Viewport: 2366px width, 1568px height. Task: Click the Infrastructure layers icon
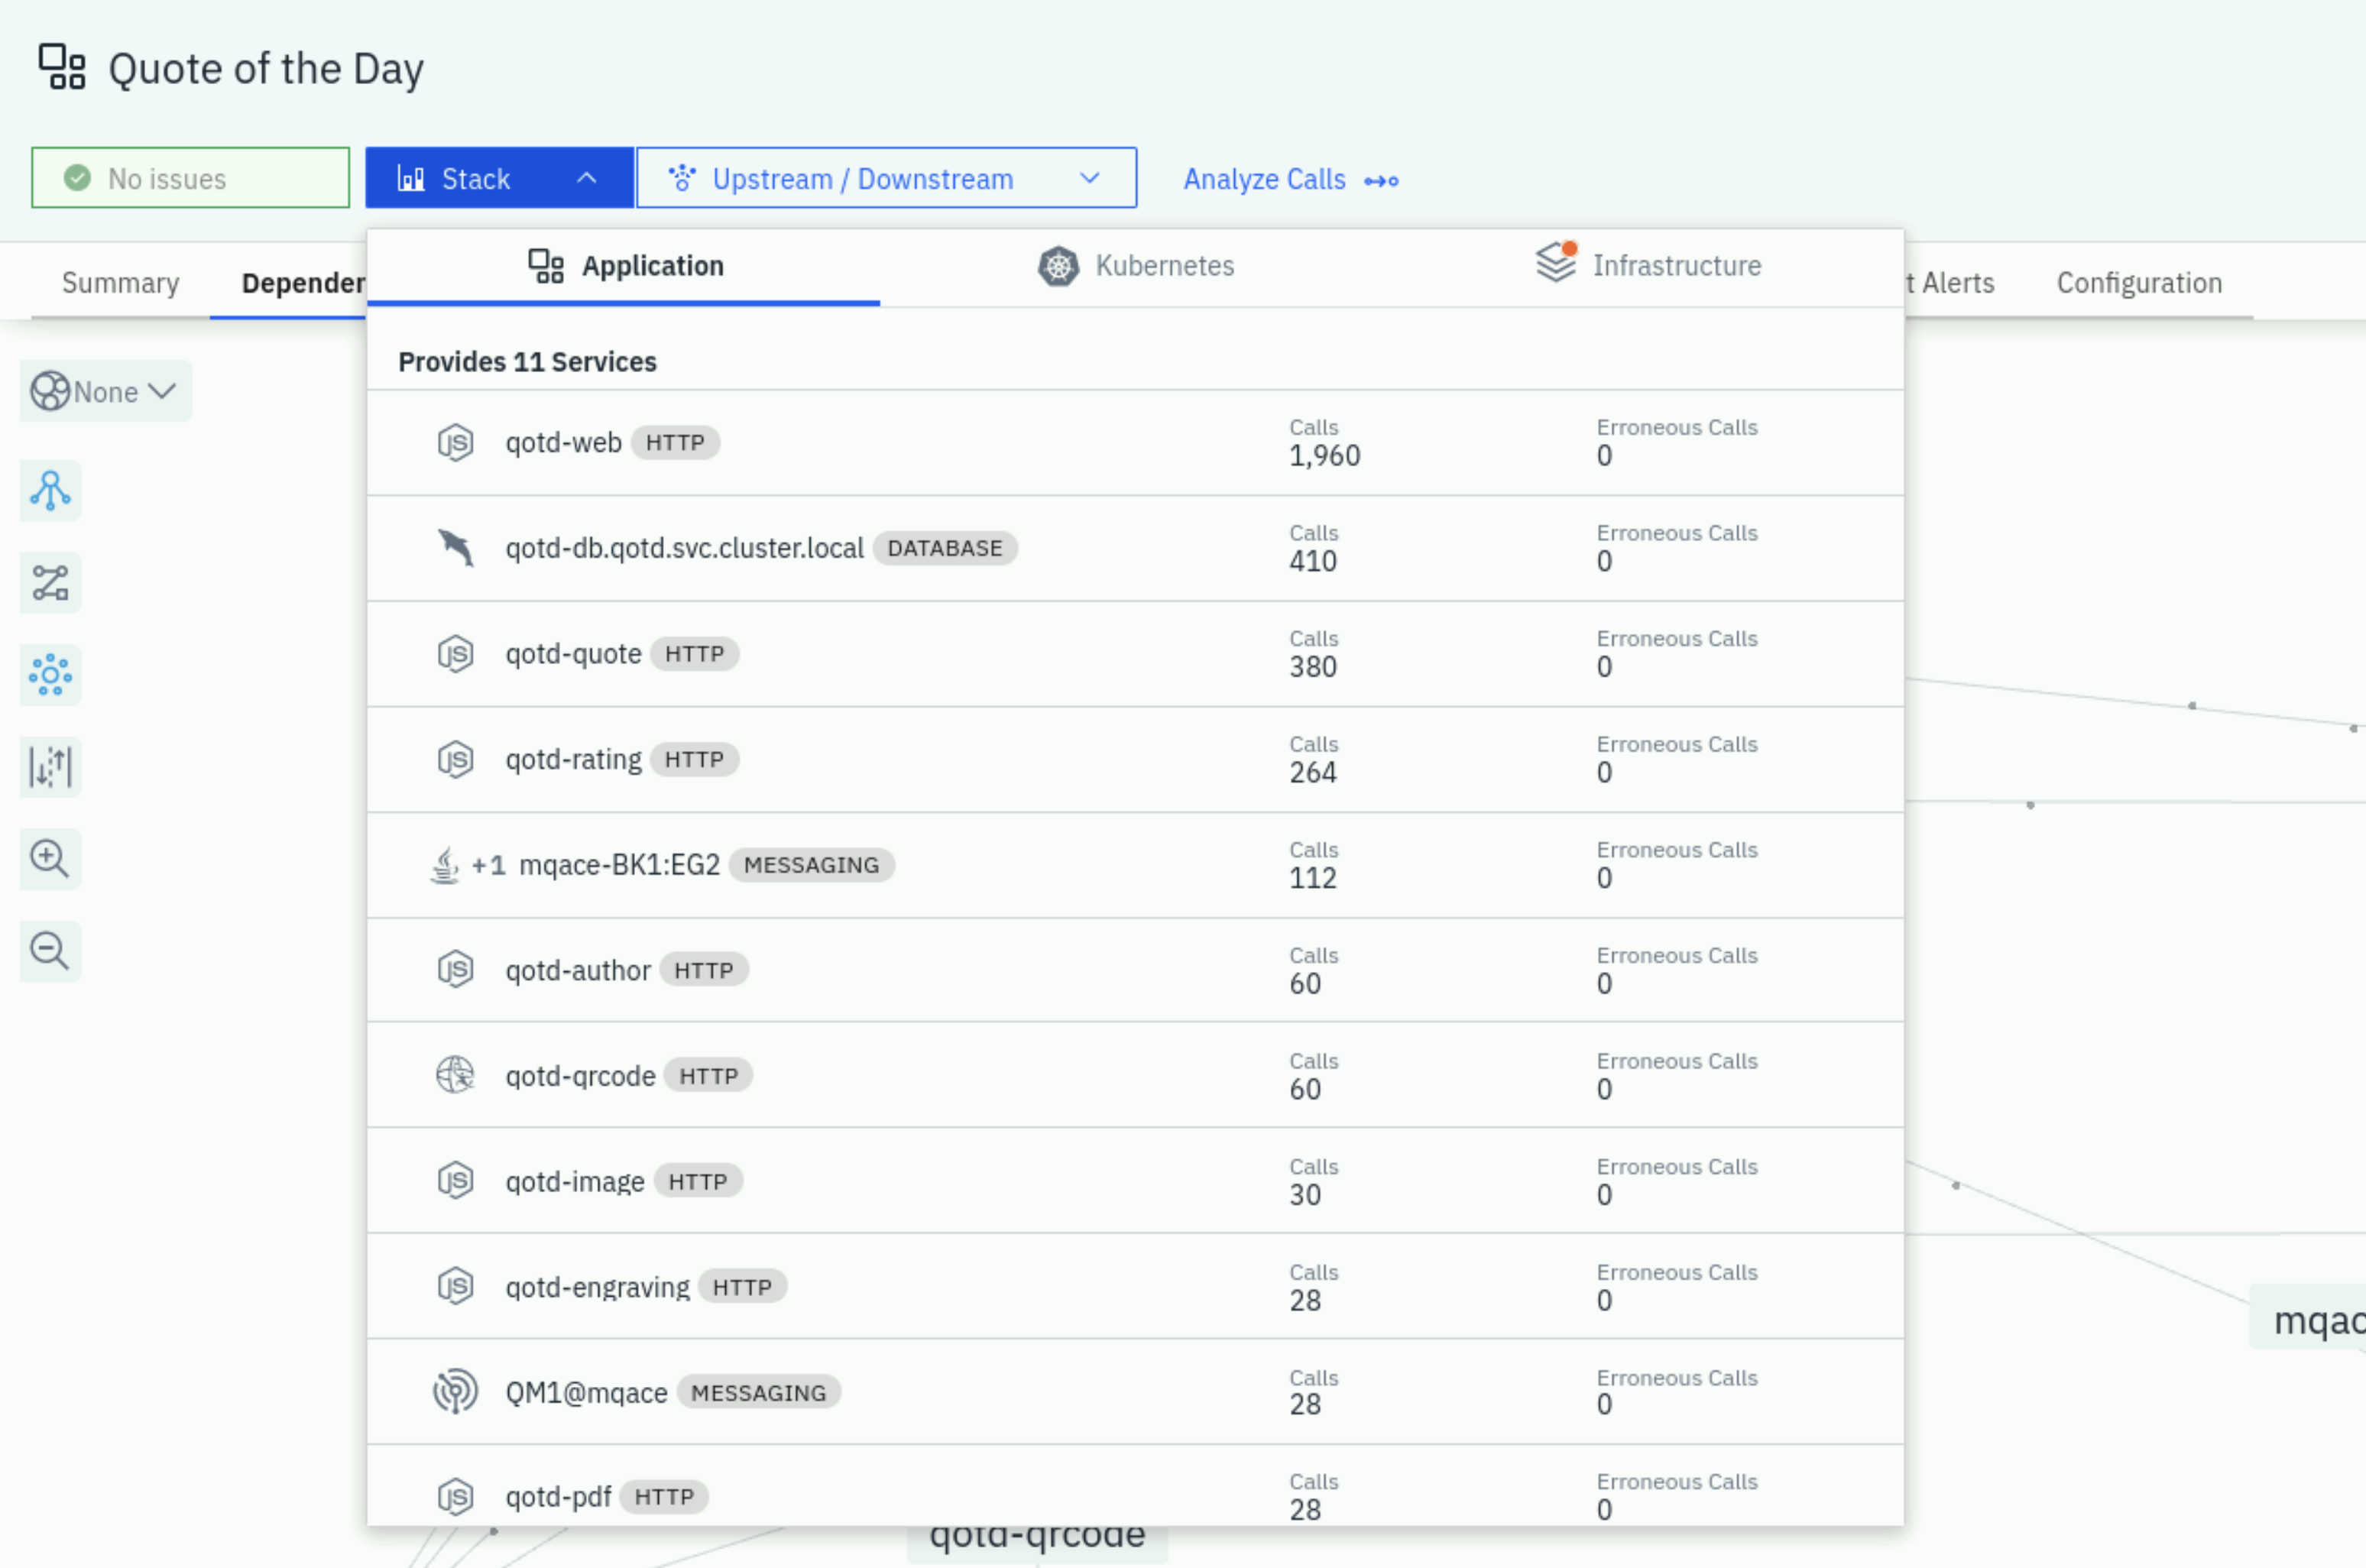click(x=1556, y=262)
